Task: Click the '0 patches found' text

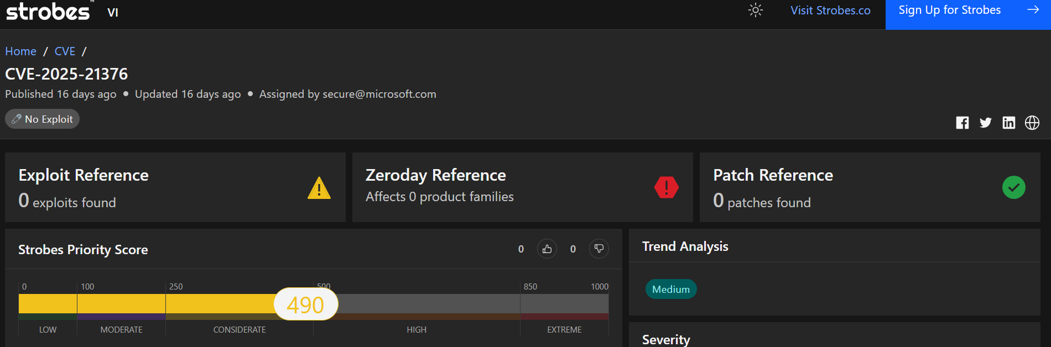Action: point(762,201)
